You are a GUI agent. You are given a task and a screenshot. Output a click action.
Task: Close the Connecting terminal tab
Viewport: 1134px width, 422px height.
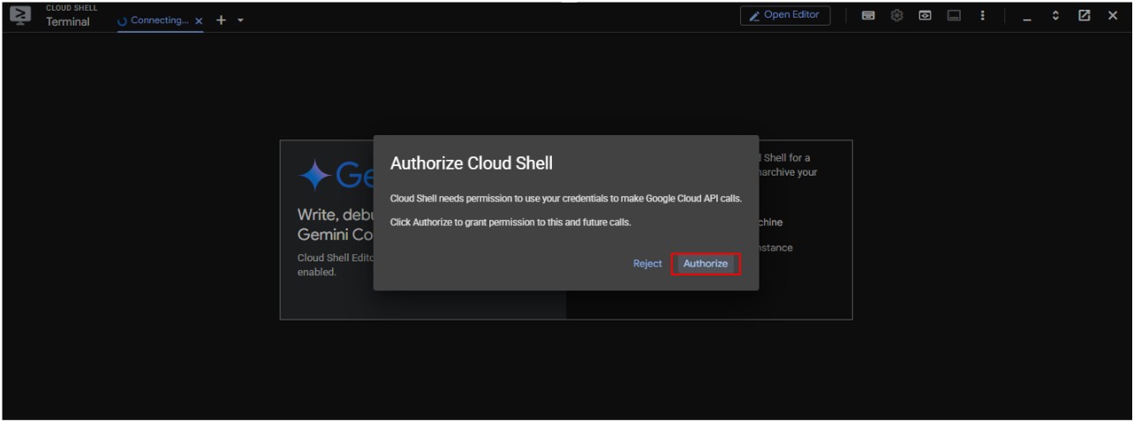(199, 20)
